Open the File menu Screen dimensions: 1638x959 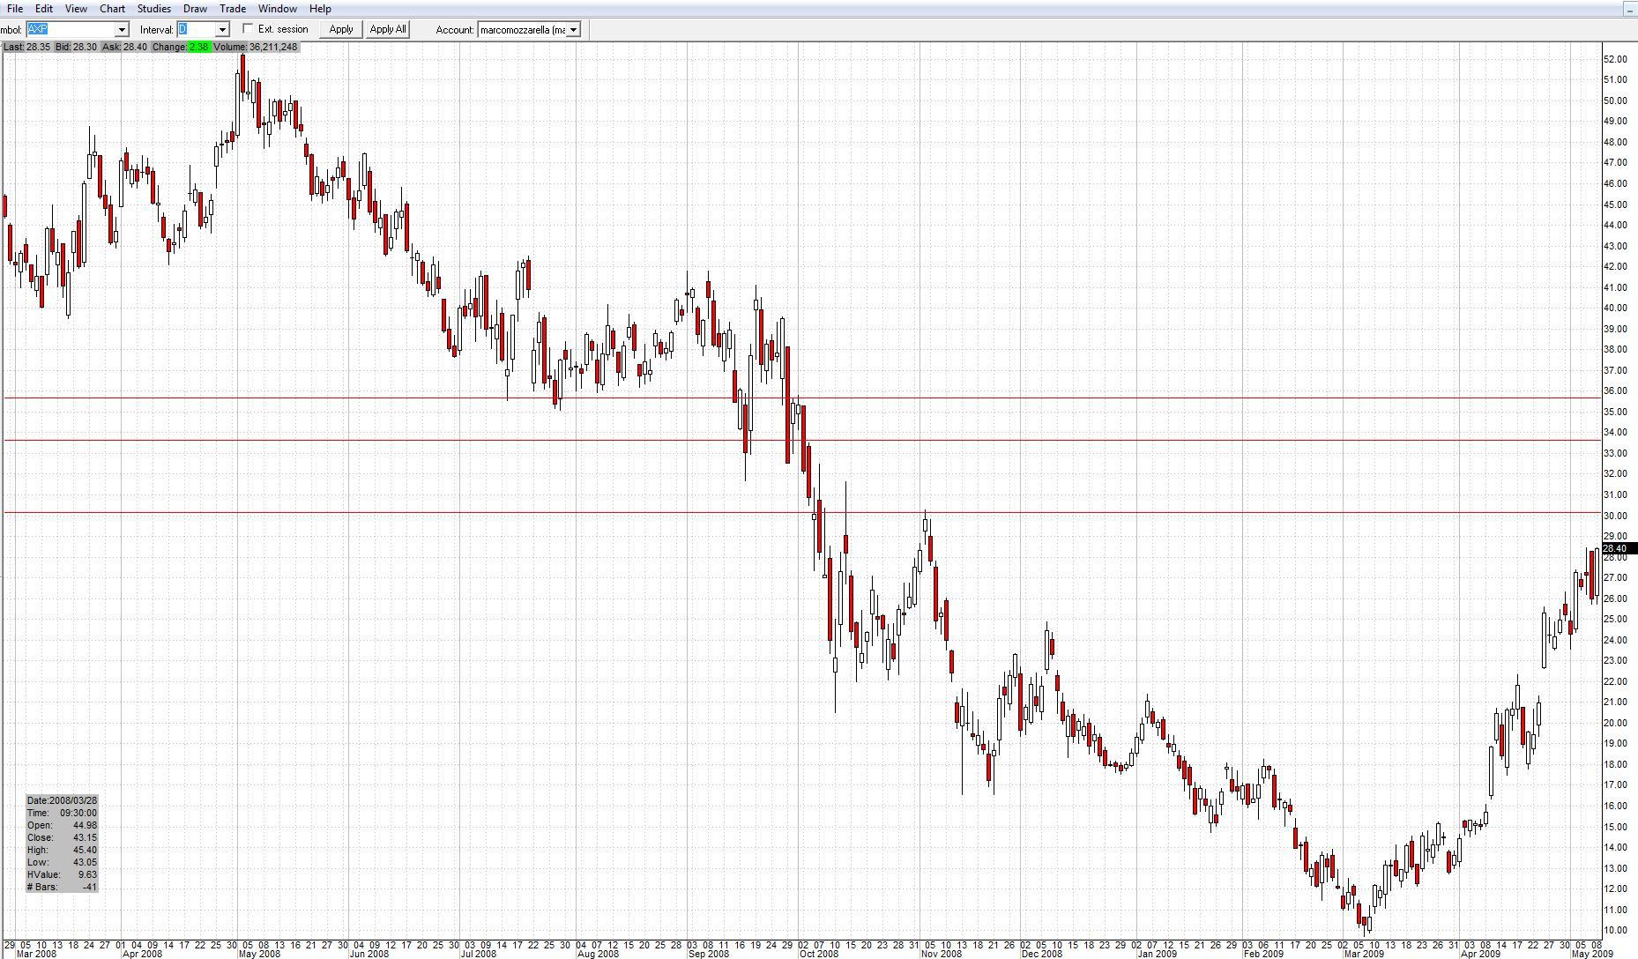click(x=14, y=9)
